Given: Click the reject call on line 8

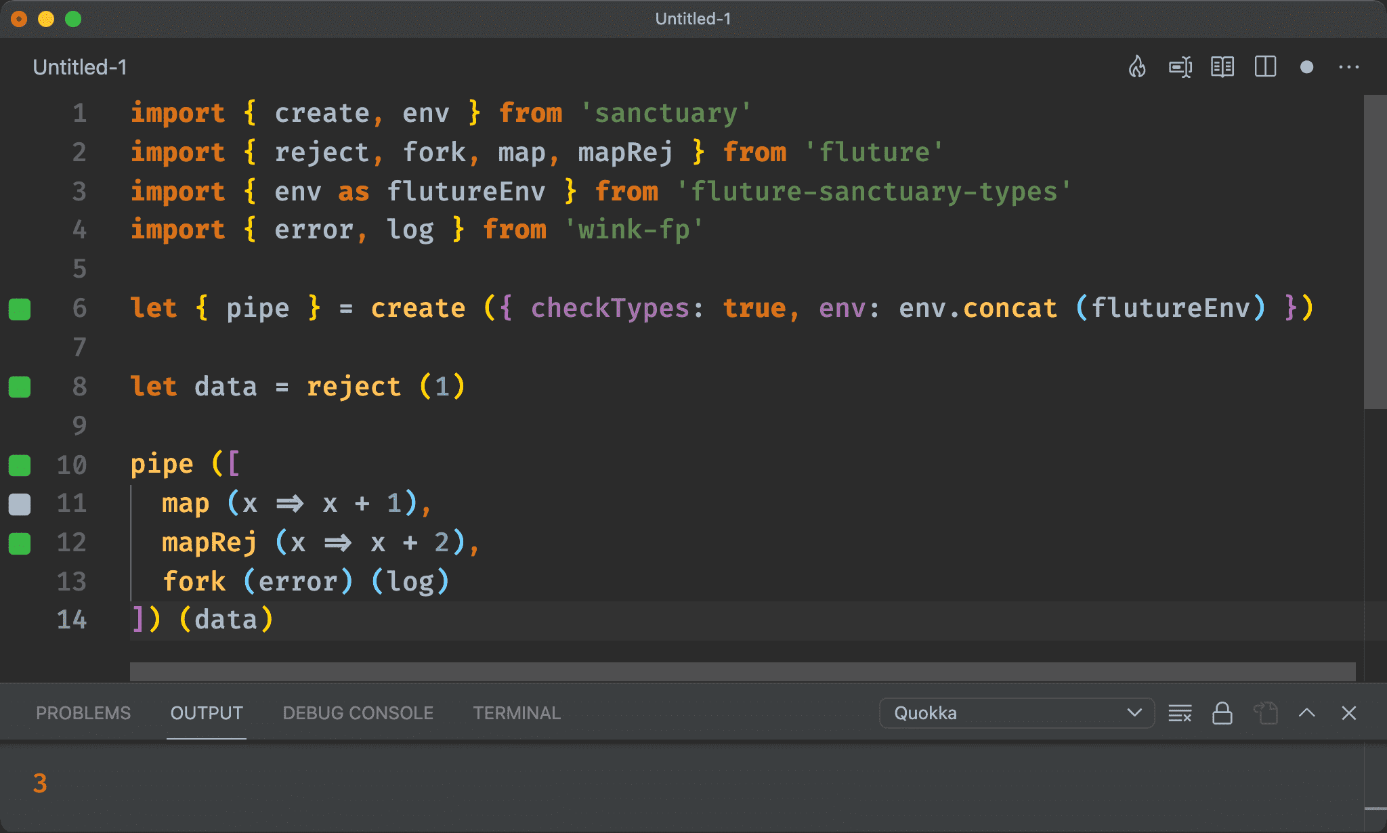Looking at the screenshot, I should click(x=354, y=387).
